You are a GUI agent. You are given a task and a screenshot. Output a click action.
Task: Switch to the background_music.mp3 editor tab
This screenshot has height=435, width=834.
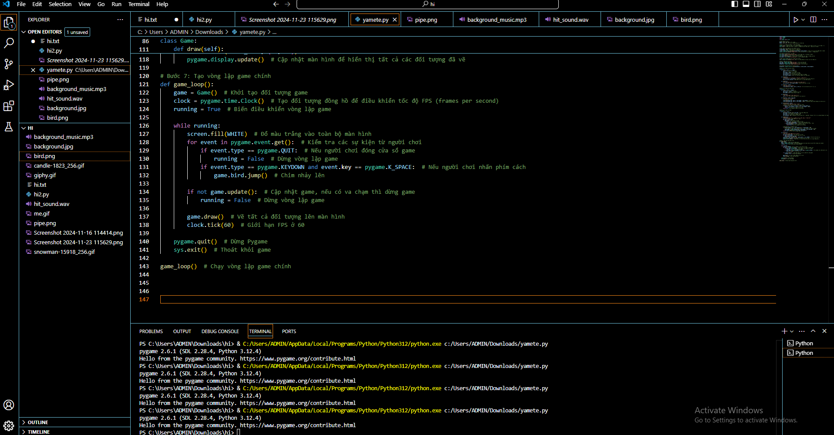pyautogui.click(x=496, y=20)
